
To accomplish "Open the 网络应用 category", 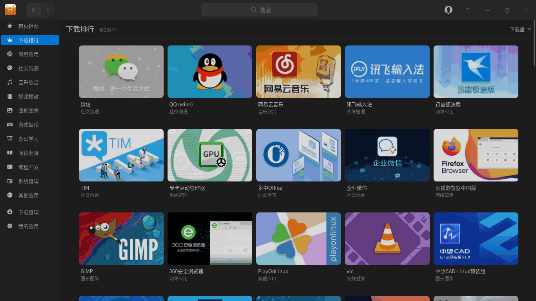I will (30, 54).
